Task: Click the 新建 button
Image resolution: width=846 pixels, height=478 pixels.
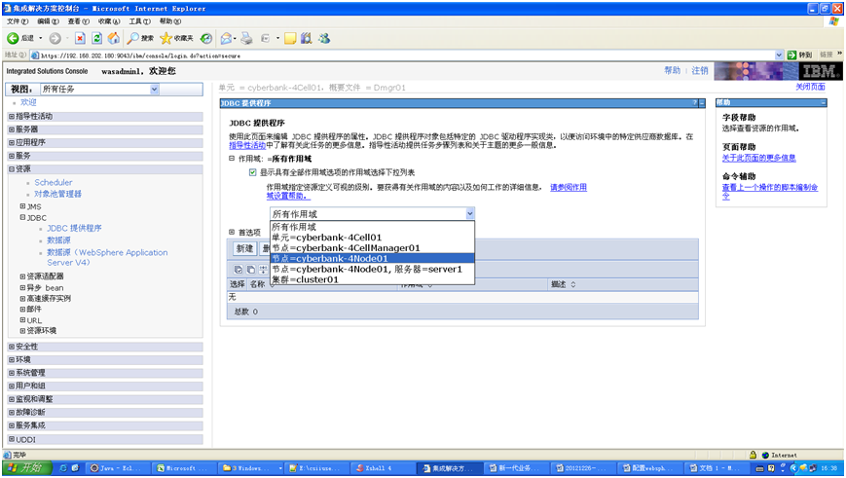Action: 244,248
